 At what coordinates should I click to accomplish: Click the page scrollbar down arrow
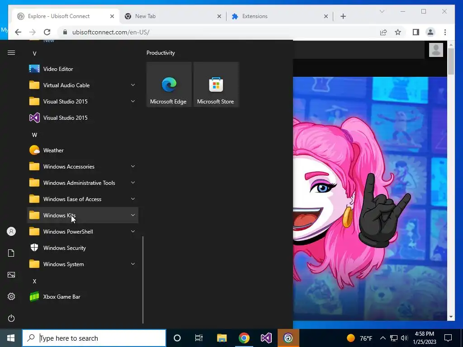(451, 317)
